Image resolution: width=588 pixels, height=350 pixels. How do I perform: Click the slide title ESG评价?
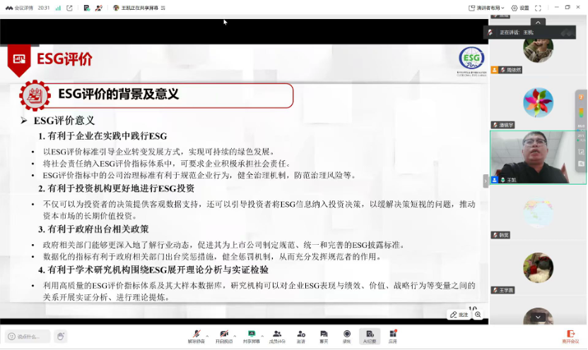(64, 59)
